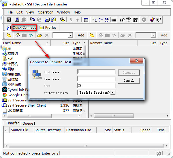Viewport: 173px width, 158px height.
Task: Select the ASCII abc/def transfer mode icon
Action: click(x=122, y=20)
